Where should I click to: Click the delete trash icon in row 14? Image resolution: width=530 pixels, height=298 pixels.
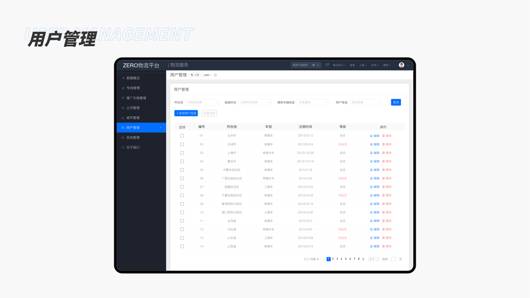(383, 246)
